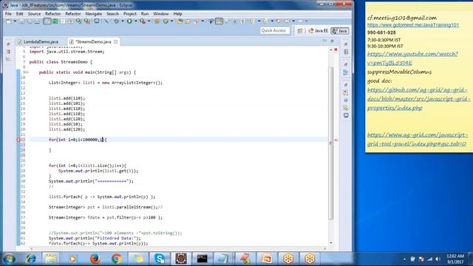Expand the Debug dropdown arrow
This screenshot has height=266, width=473.
[x=123, y=21]
